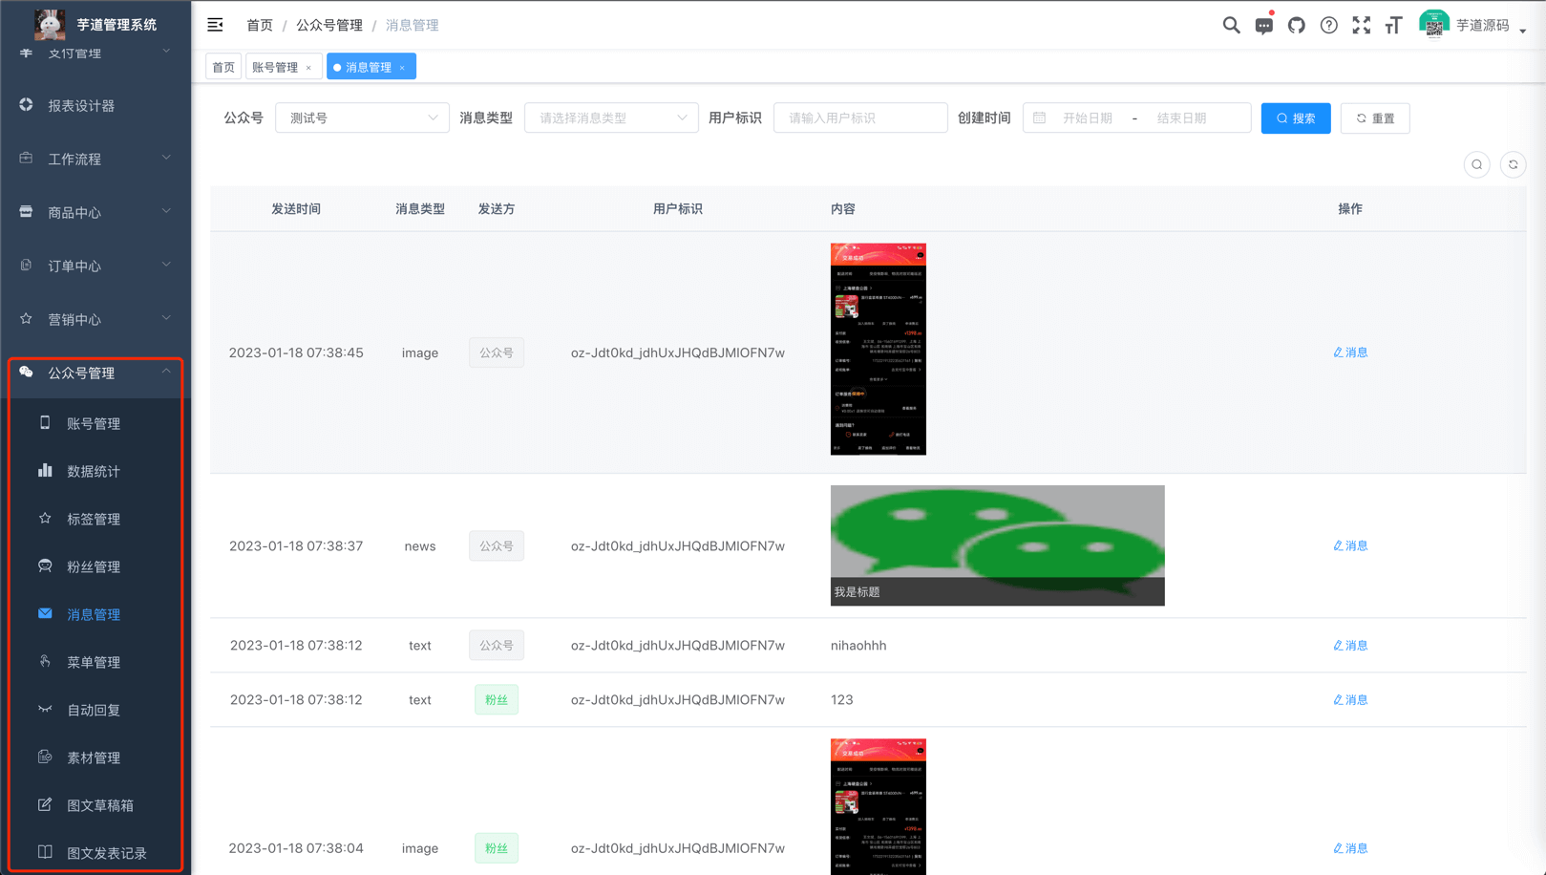Viewport: 1546px width, 875px height.
Task: Open the 粉丝管理 sidebar menu item
Action: point(94,566)
